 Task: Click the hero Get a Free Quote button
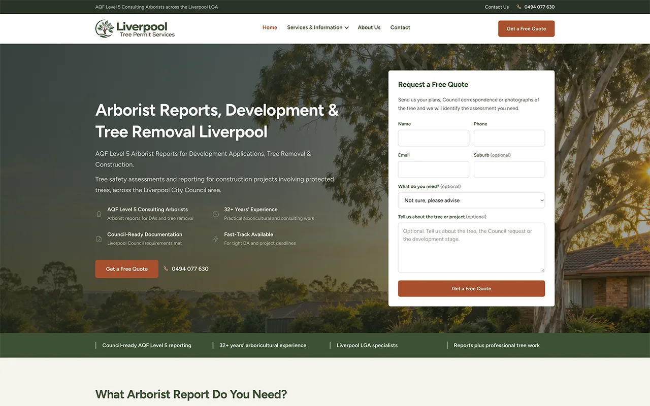pyautogui.click(x=127, y=269)
